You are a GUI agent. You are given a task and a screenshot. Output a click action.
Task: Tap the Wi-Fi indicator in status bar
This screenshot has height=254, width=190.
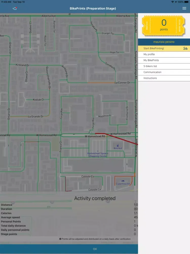[172, 2]
